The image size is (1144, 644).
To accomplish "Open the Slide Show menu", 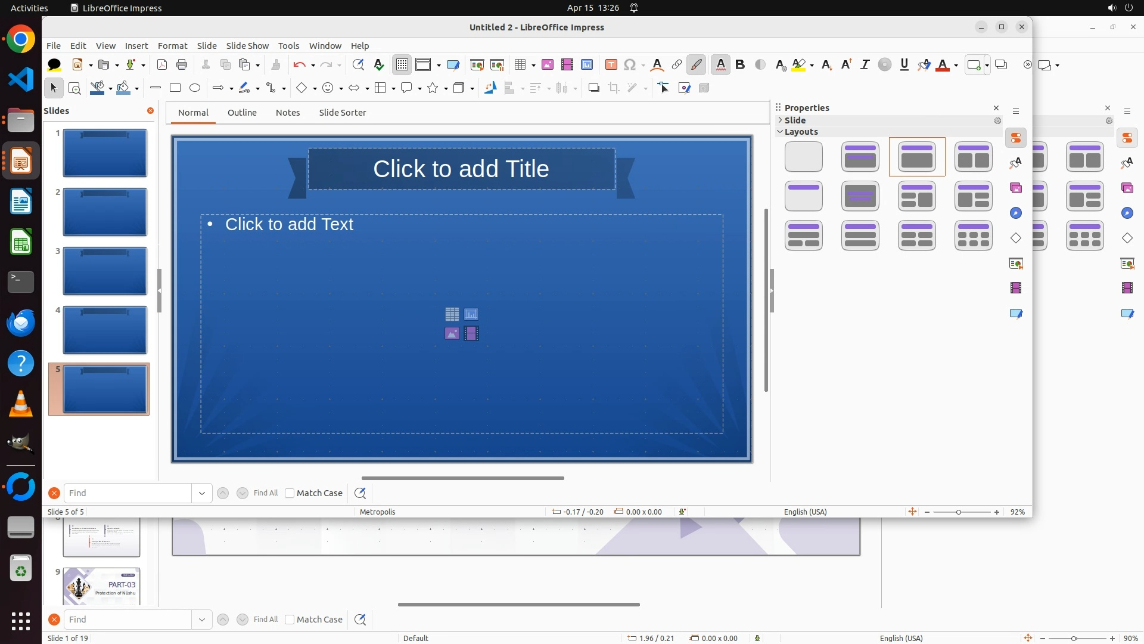I will pos(247,46).
